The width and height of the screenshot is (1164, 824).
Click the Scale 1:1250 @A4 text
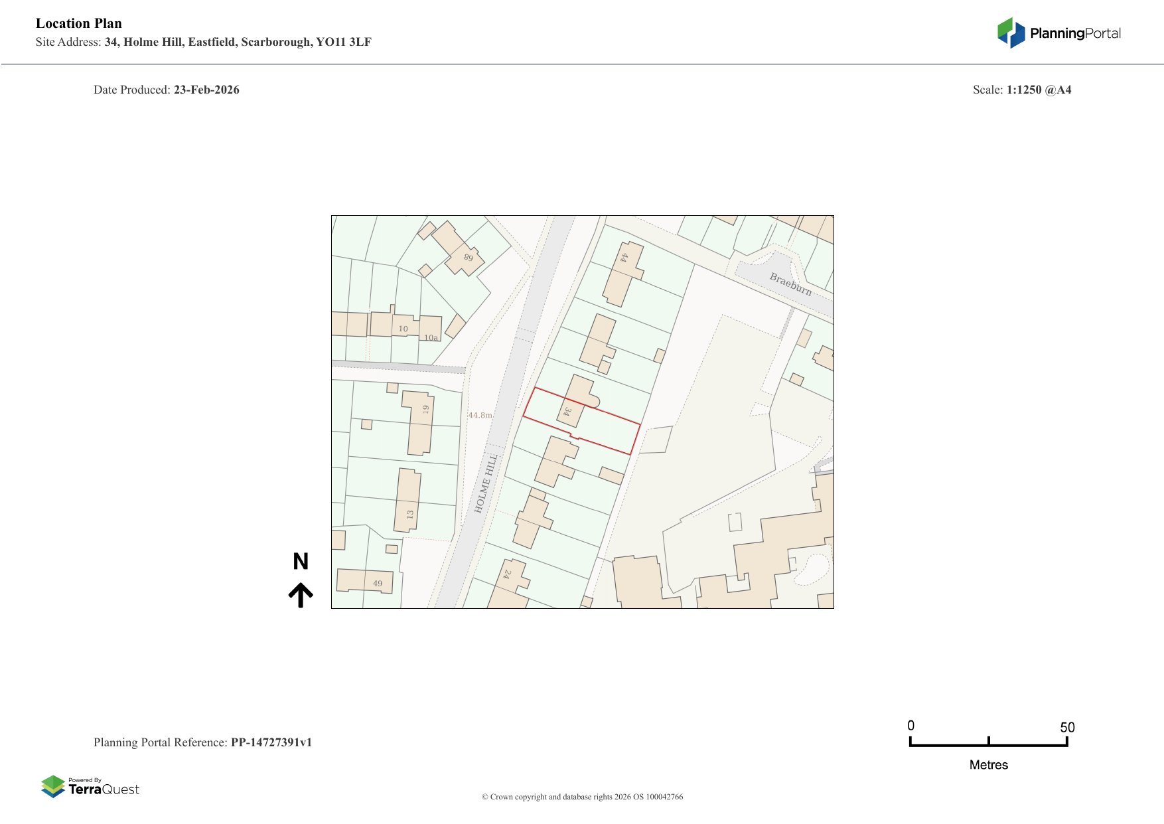pos(1021,90)
